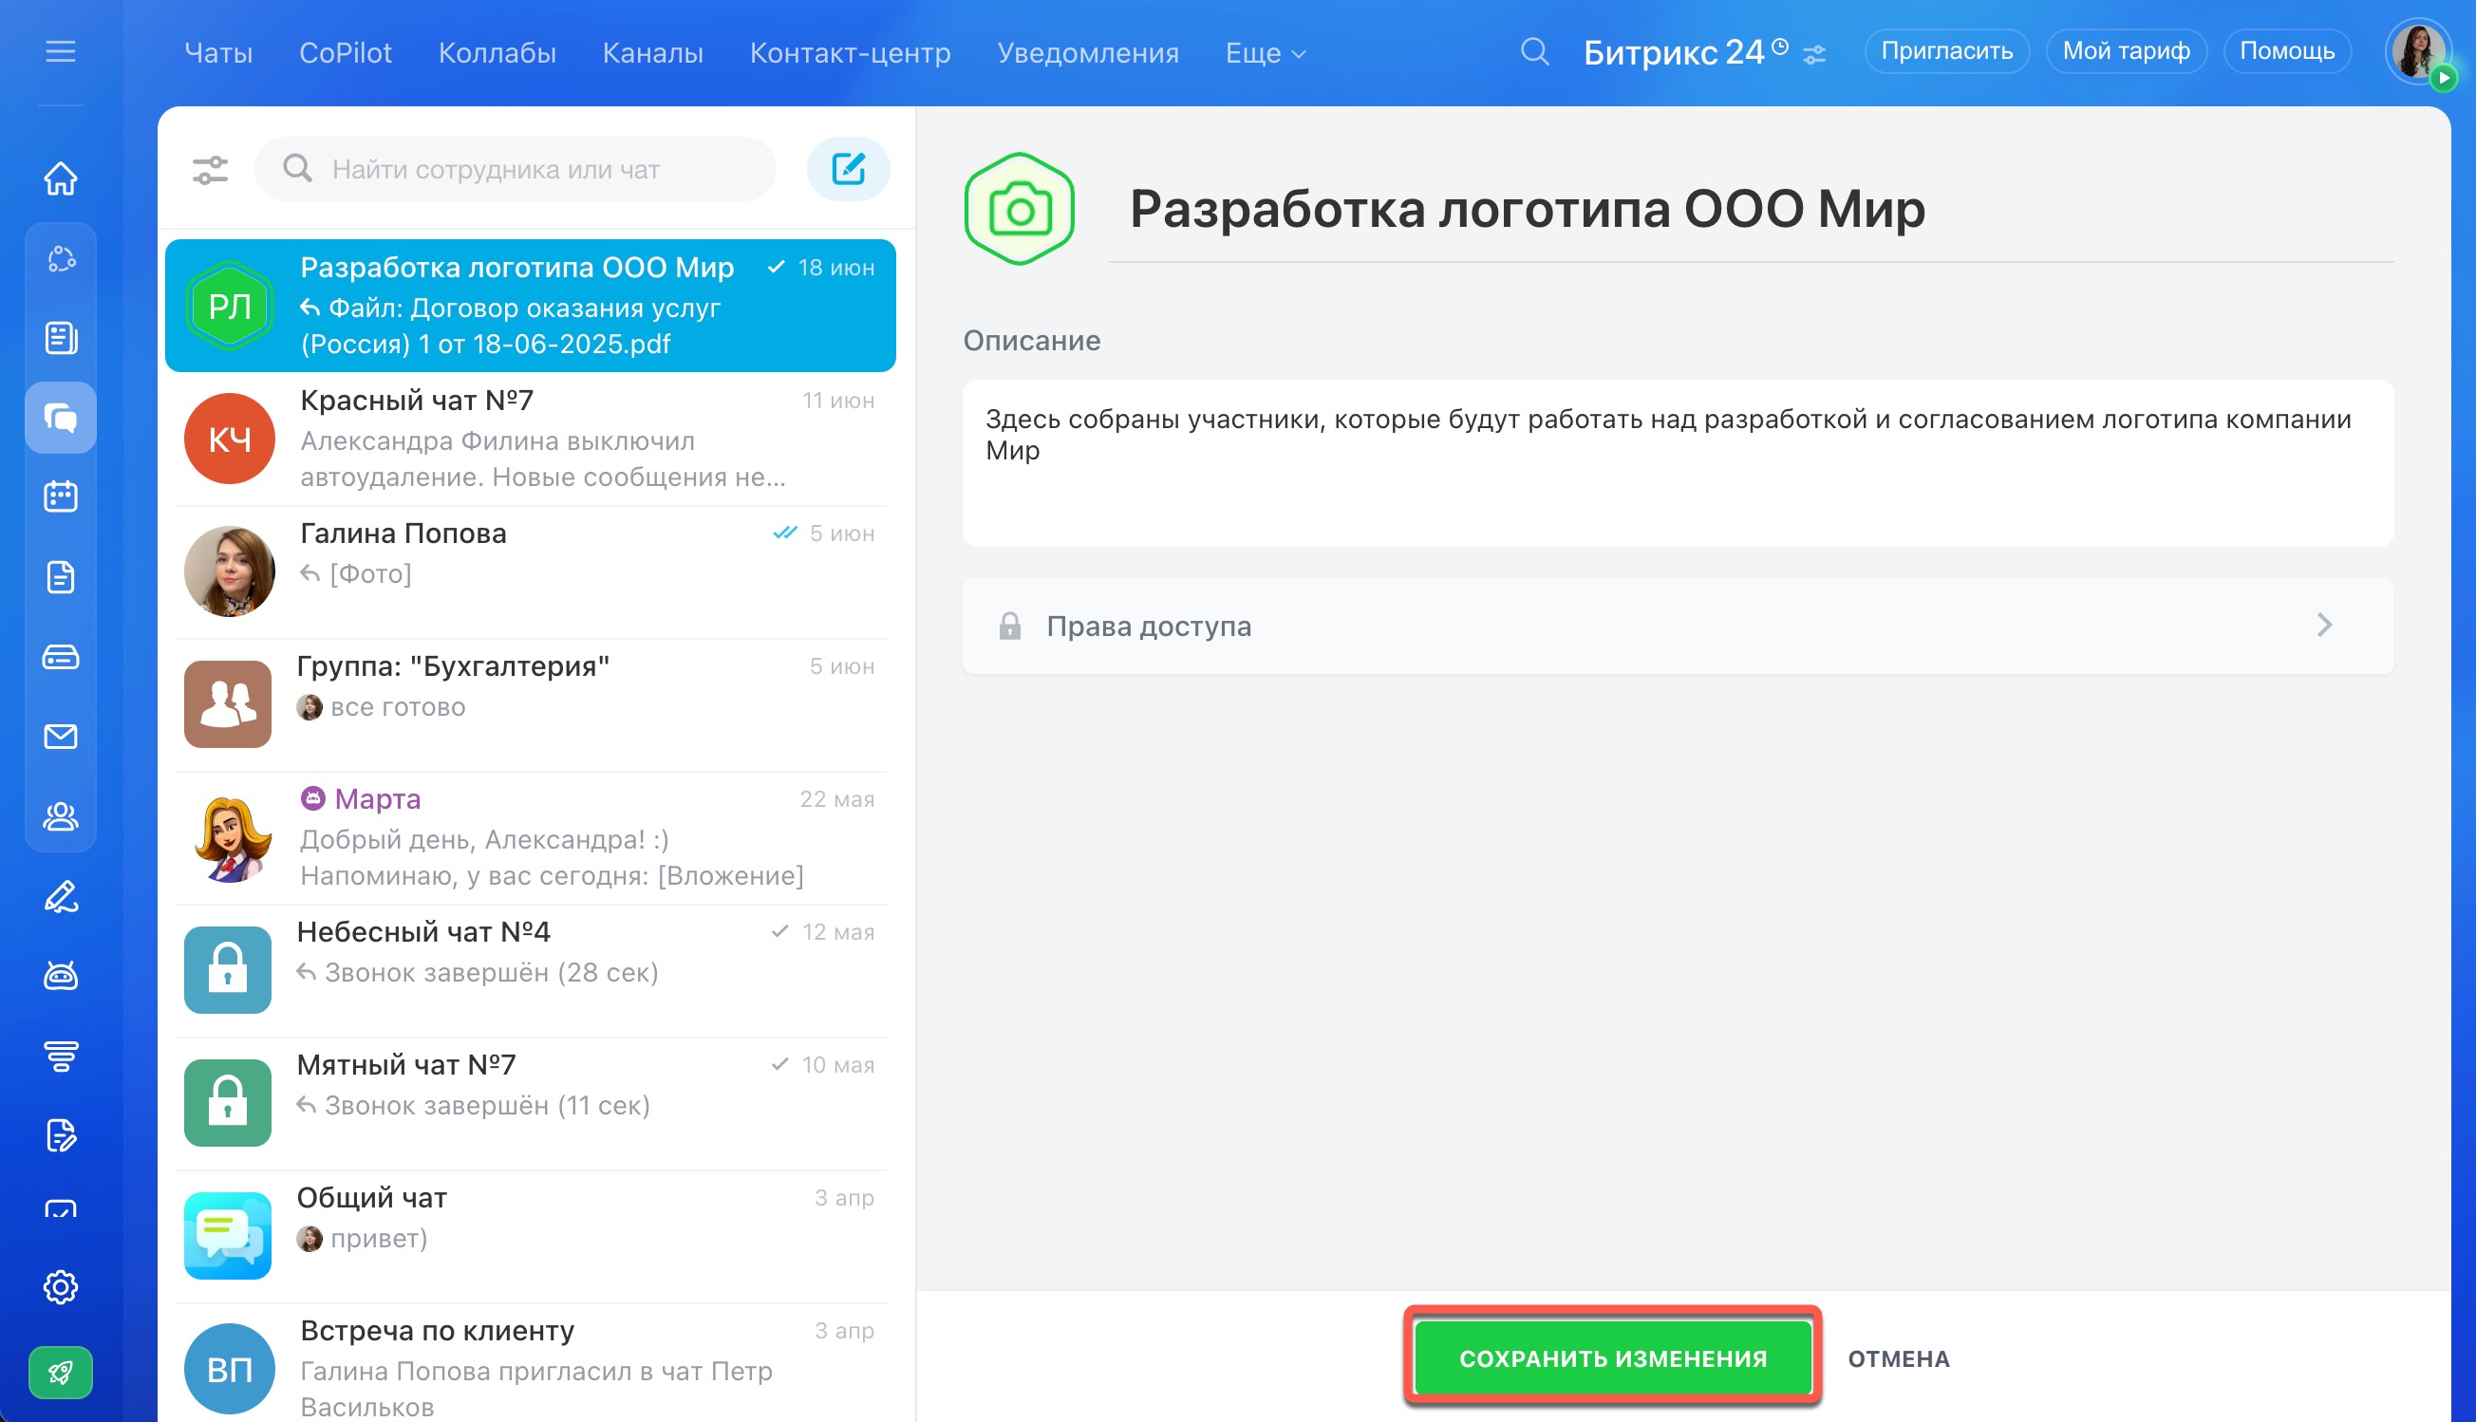The height and width of the screenshot is (1422, 2476).
Task: Switch to the Чаты tab
Action: pos(218,53)
